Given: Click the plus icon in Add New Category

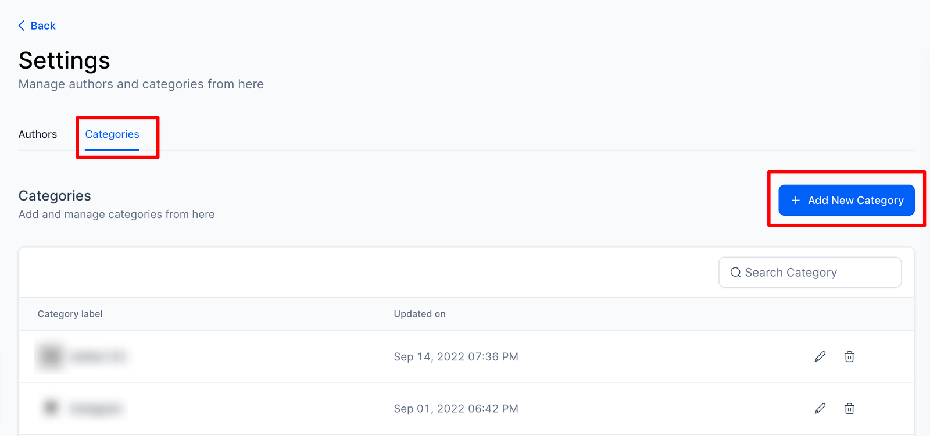Looking at the screenshot, I should (796, 200).
